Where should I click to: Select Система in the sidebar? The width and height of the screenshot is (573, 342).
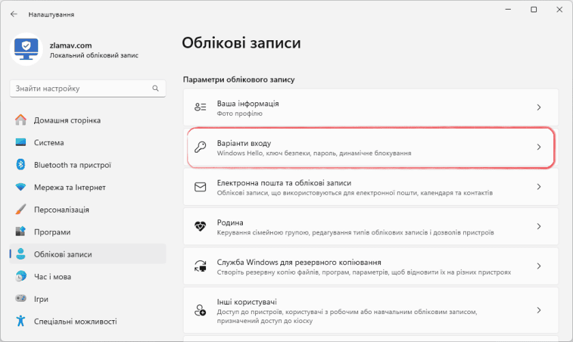88,142
